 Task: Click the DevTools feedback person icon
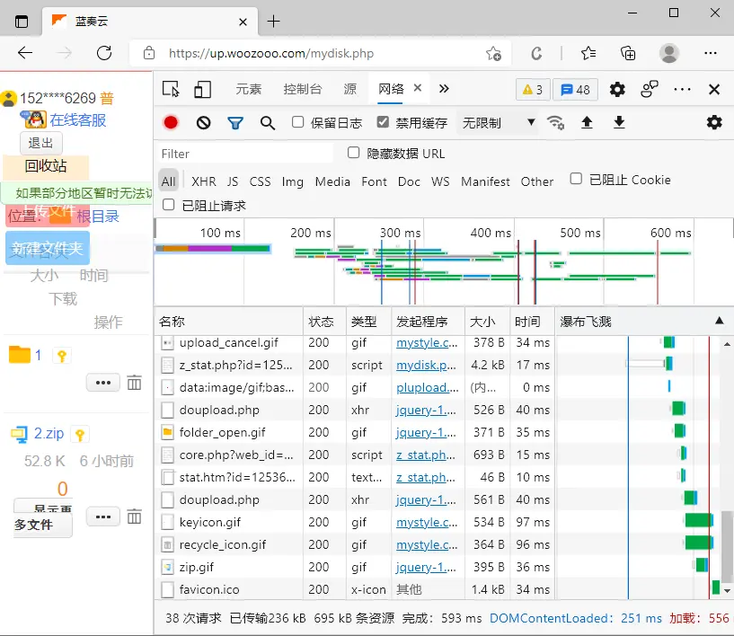point(650,89)
